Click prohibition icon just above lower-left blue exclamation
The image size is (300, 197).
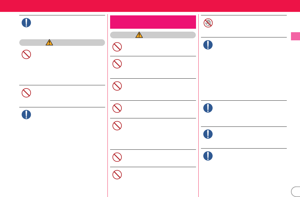pyautogui.click(x=26, y=93)
